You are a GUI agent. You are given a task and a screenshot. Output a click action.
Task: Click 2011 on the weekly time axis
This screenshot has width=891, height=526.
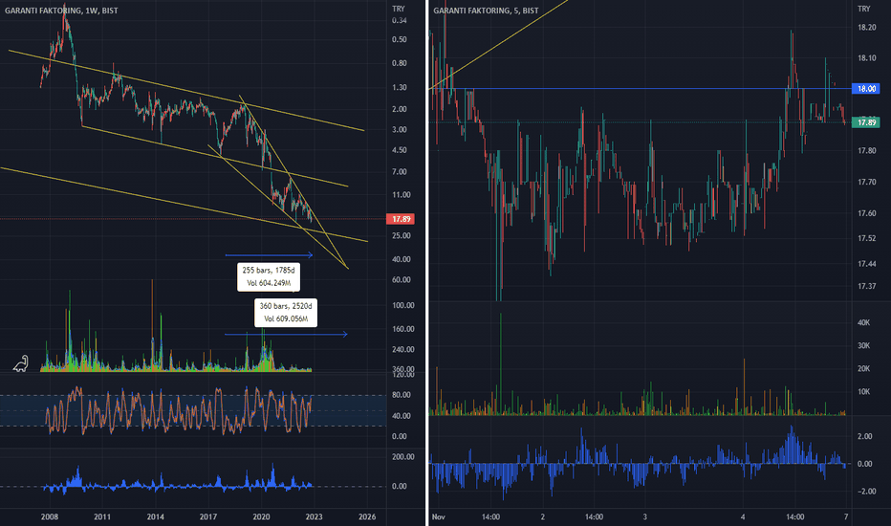[x=102, y=516]
